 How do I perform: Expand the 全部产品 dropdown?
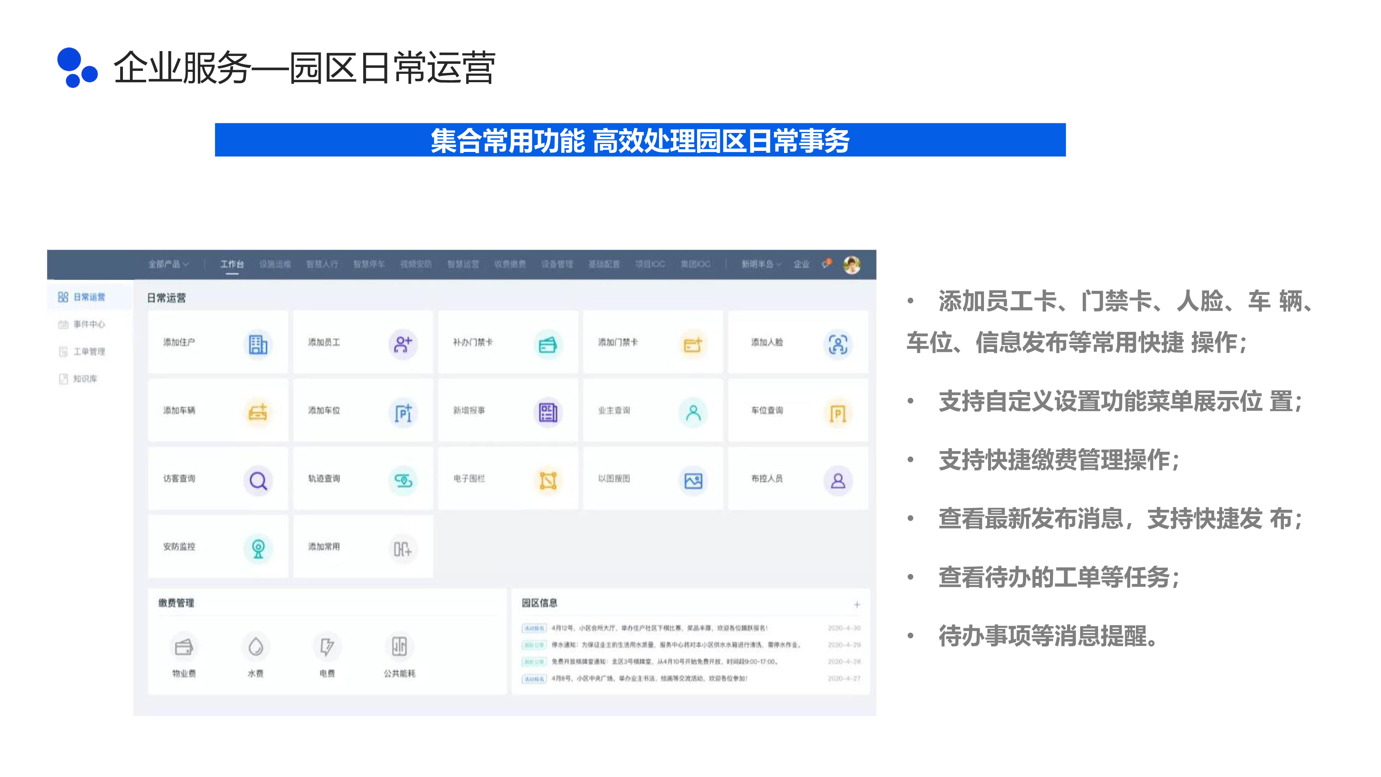168,265
